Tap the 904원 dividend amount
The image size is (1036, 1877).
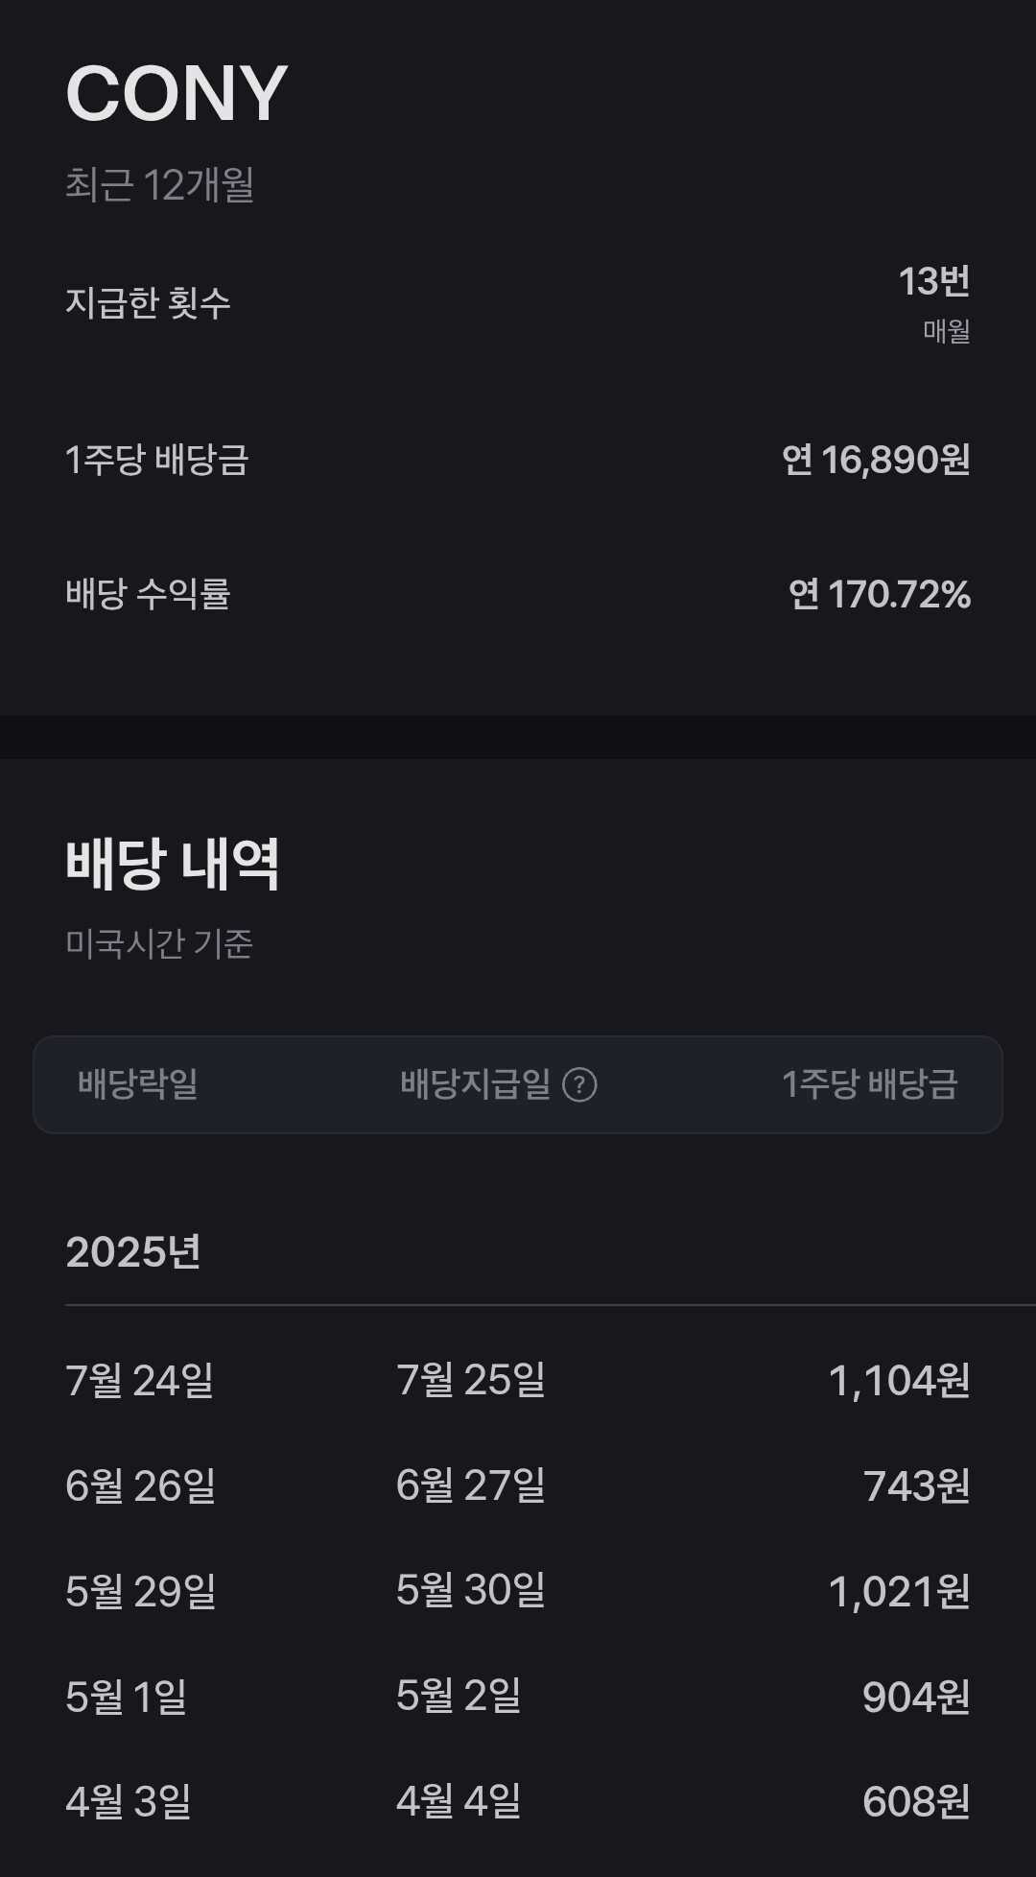coord(916,1697)
